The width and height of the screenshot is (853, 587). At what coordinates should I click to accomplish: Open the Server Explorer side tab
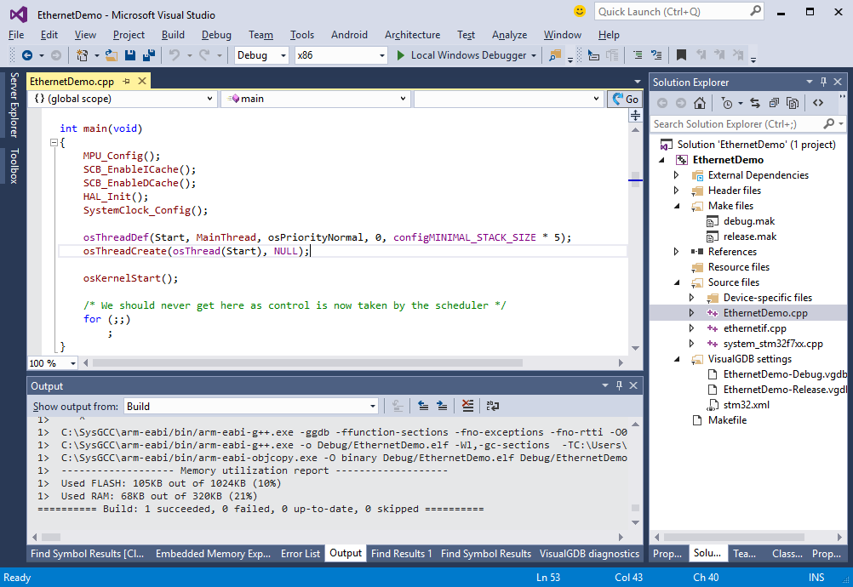(14, 105)
